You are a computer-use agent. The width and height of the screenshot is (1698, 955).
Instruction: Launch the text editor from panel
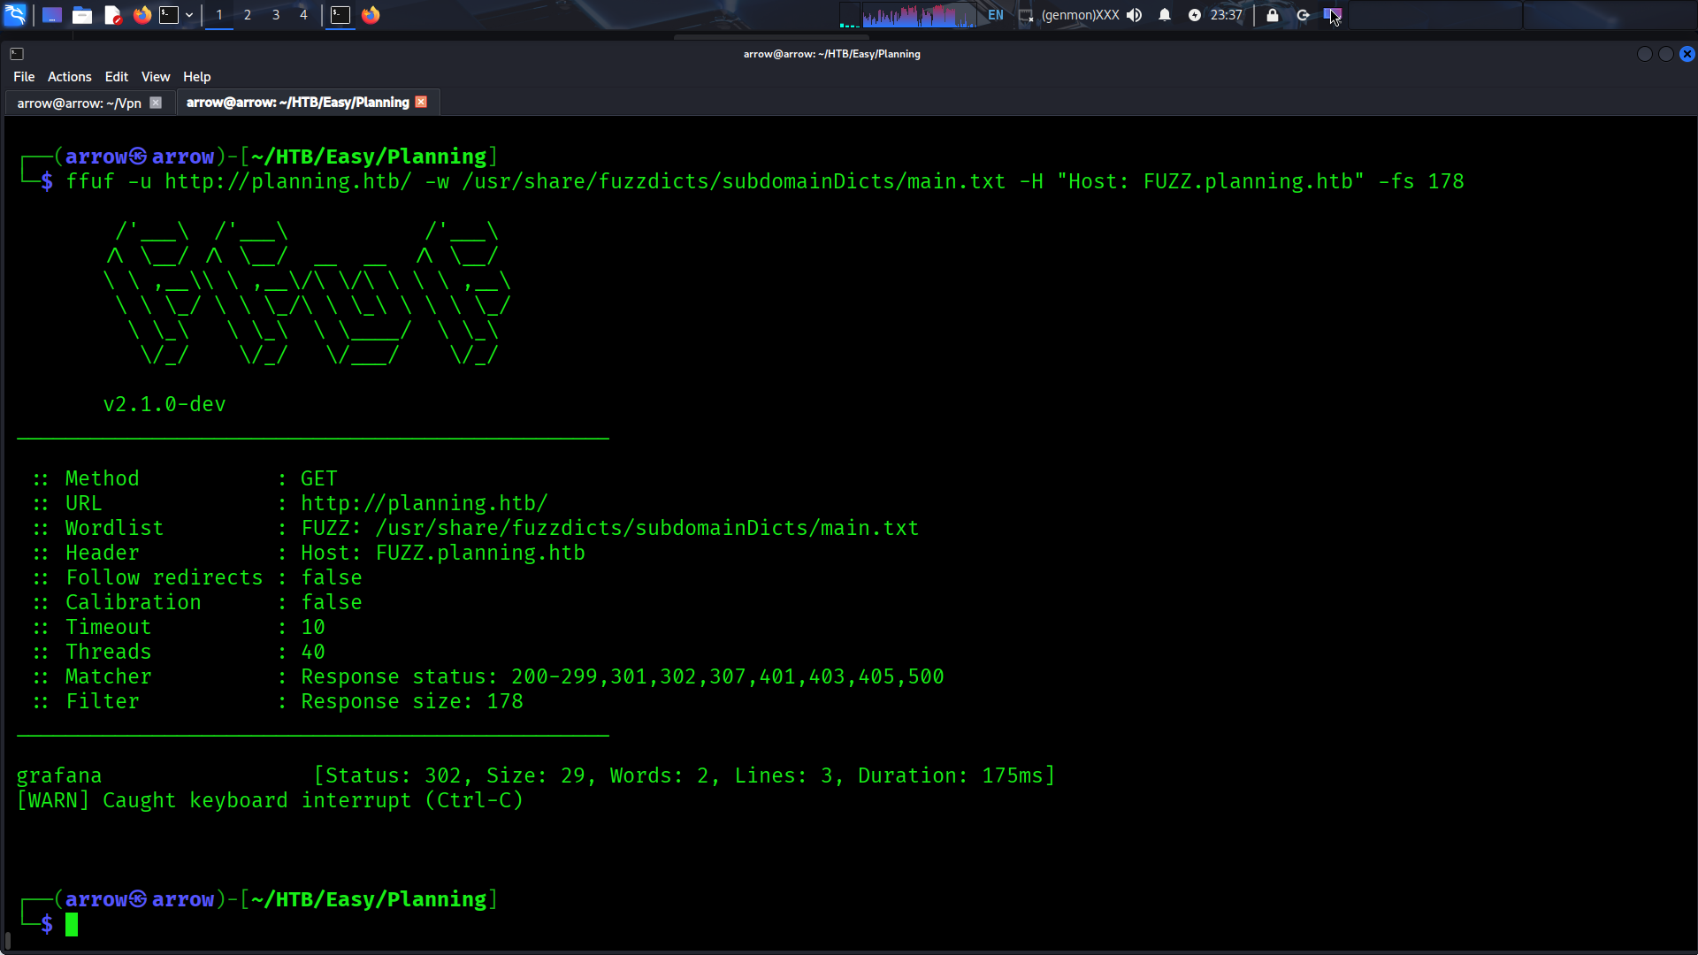coord(112,15)
